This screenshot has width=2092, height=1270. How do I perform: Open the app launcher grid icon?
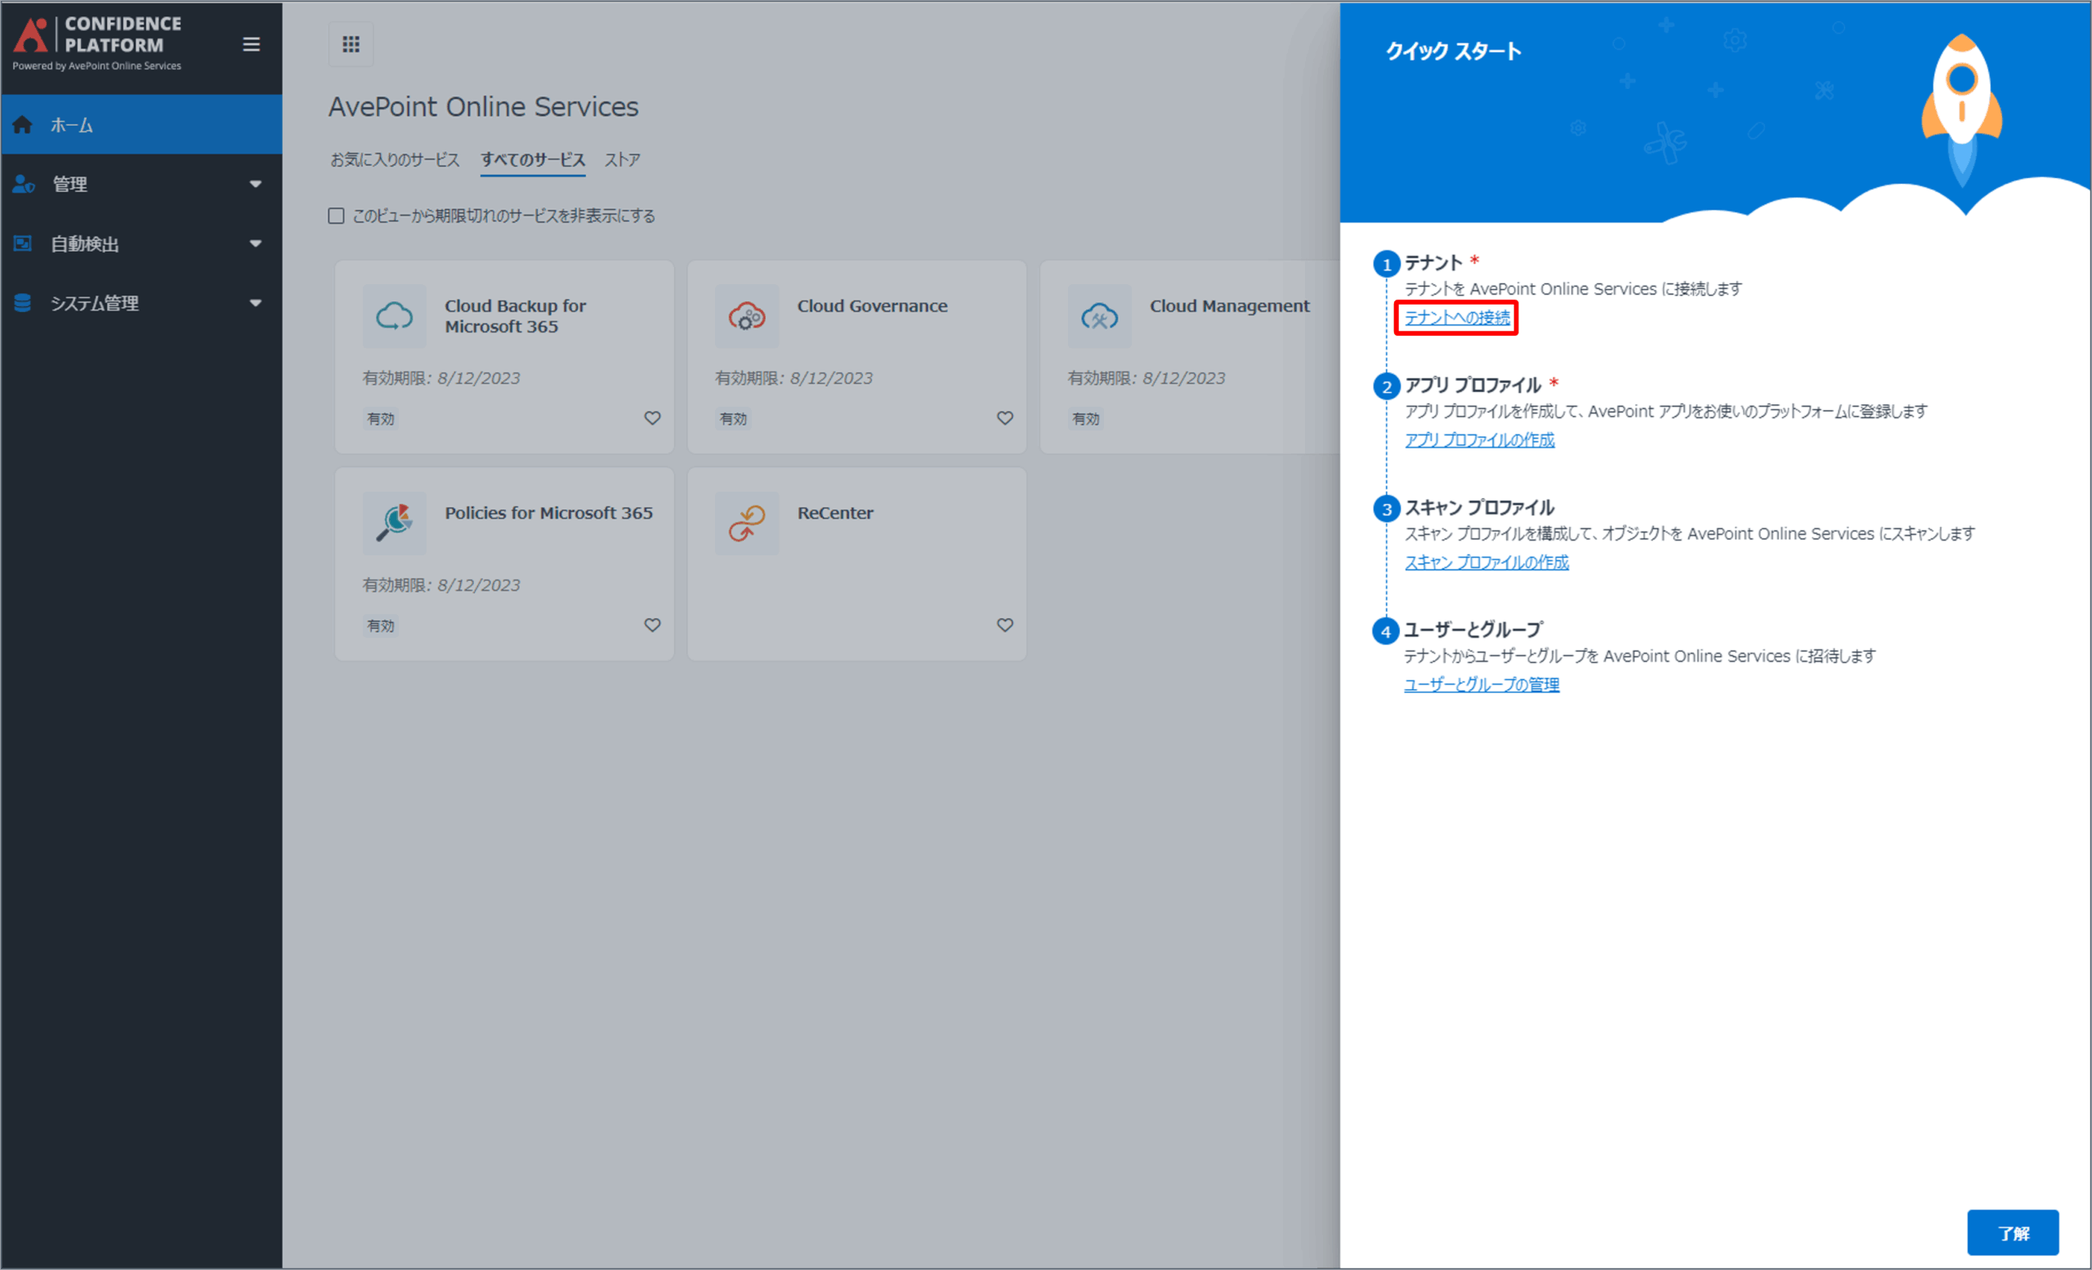[351, 44]
